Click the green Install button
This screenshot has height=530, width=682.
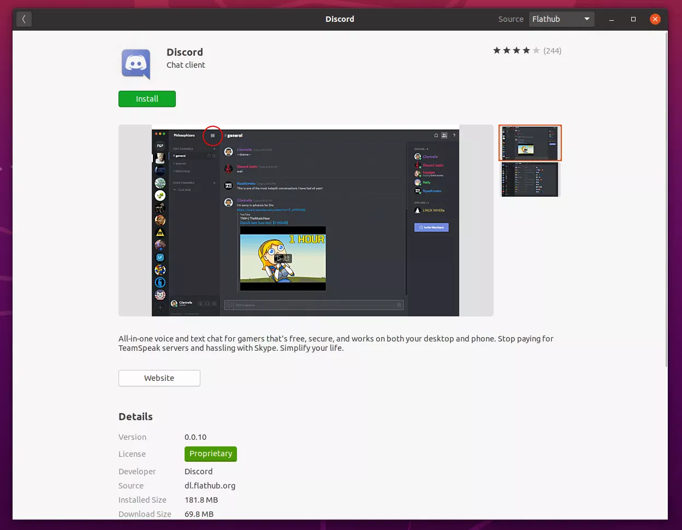click(x=147, y=99)
